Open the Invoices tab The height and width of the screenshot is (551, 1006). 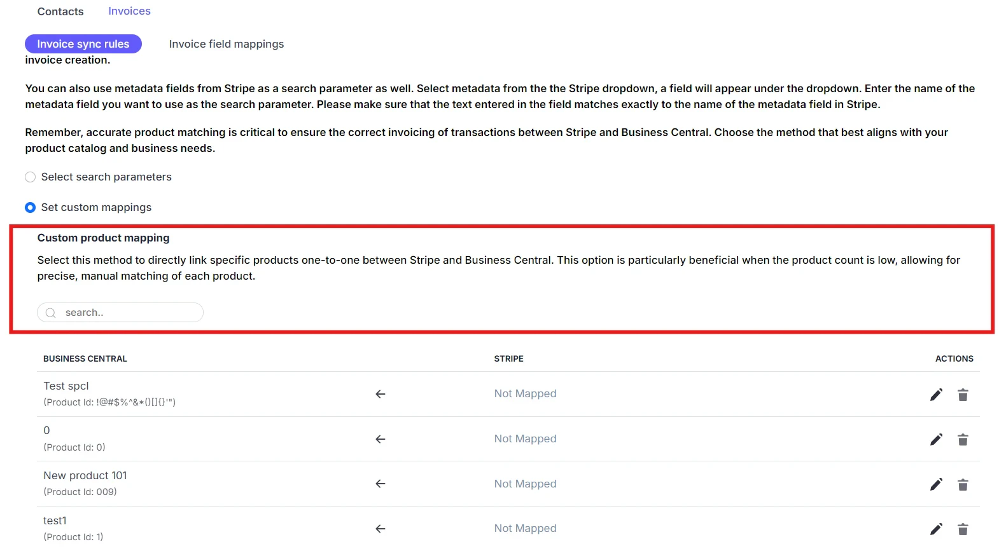(129, 11)
